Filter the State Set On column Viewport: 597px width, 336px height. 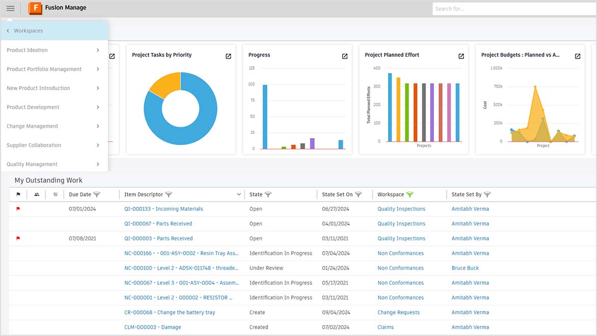359,194
